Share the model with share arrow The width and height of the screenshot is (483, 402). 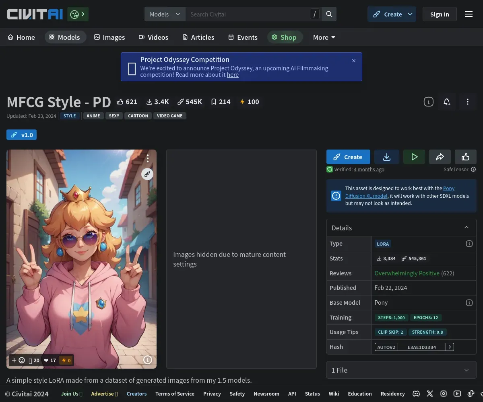[x=440, y=157]
